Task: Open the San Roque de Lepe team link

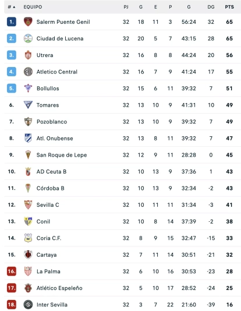Action: [x=62, y=155]
